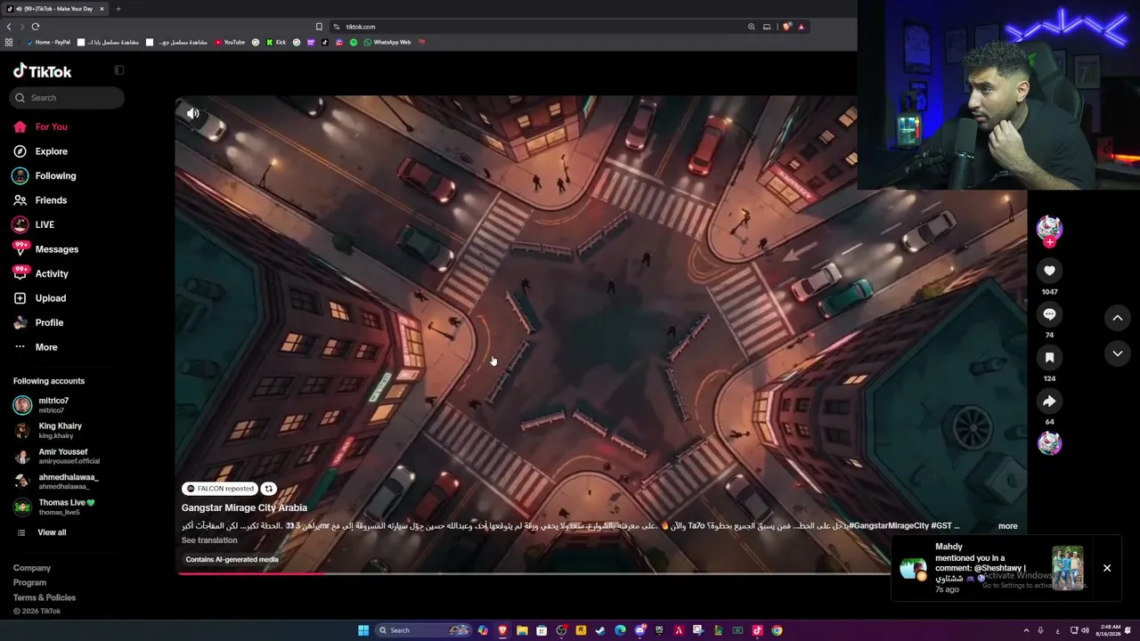Open a new browser tab
Viewport: 1140px width, 641px height.
click(x=118, y=9)
